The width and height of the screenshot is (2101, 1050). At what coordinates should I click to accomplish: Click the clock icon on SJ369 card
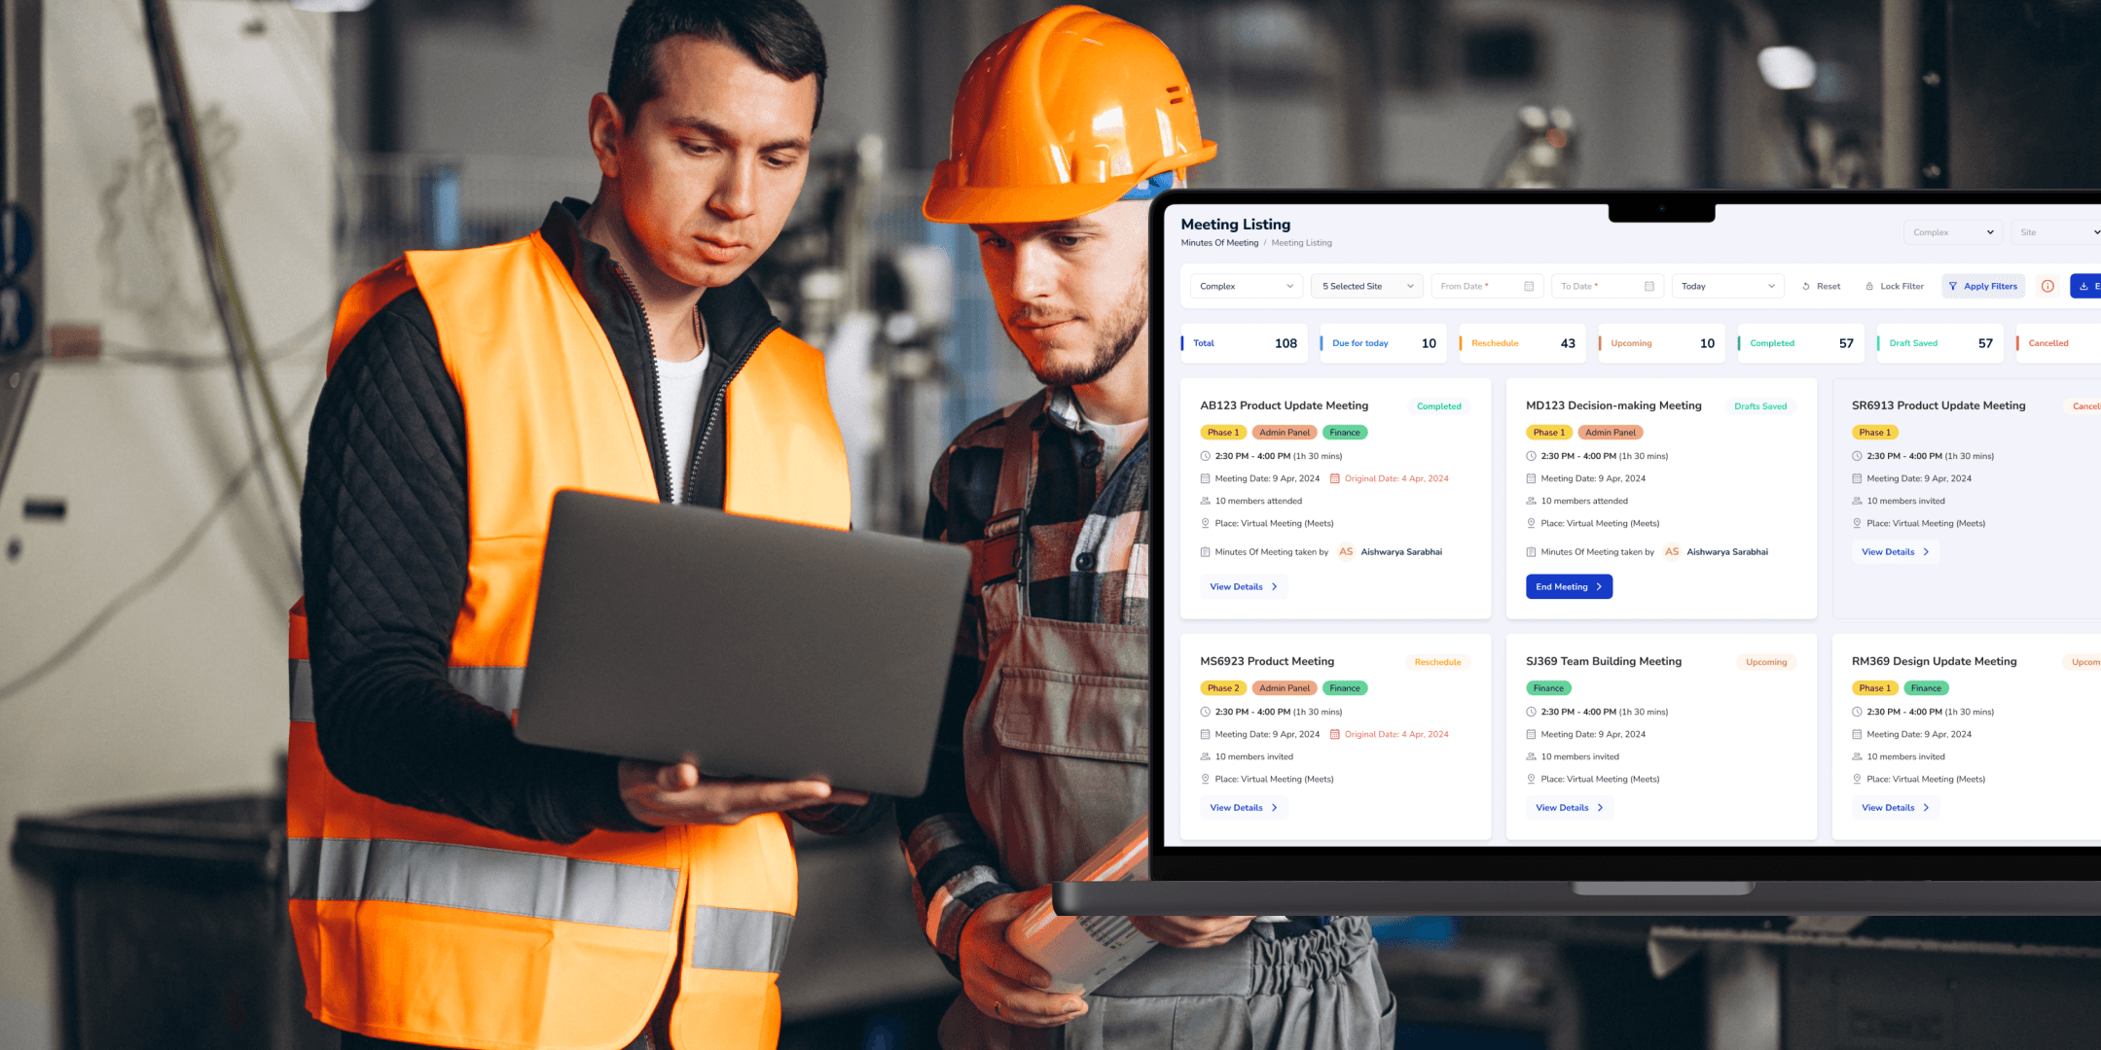1531,712
